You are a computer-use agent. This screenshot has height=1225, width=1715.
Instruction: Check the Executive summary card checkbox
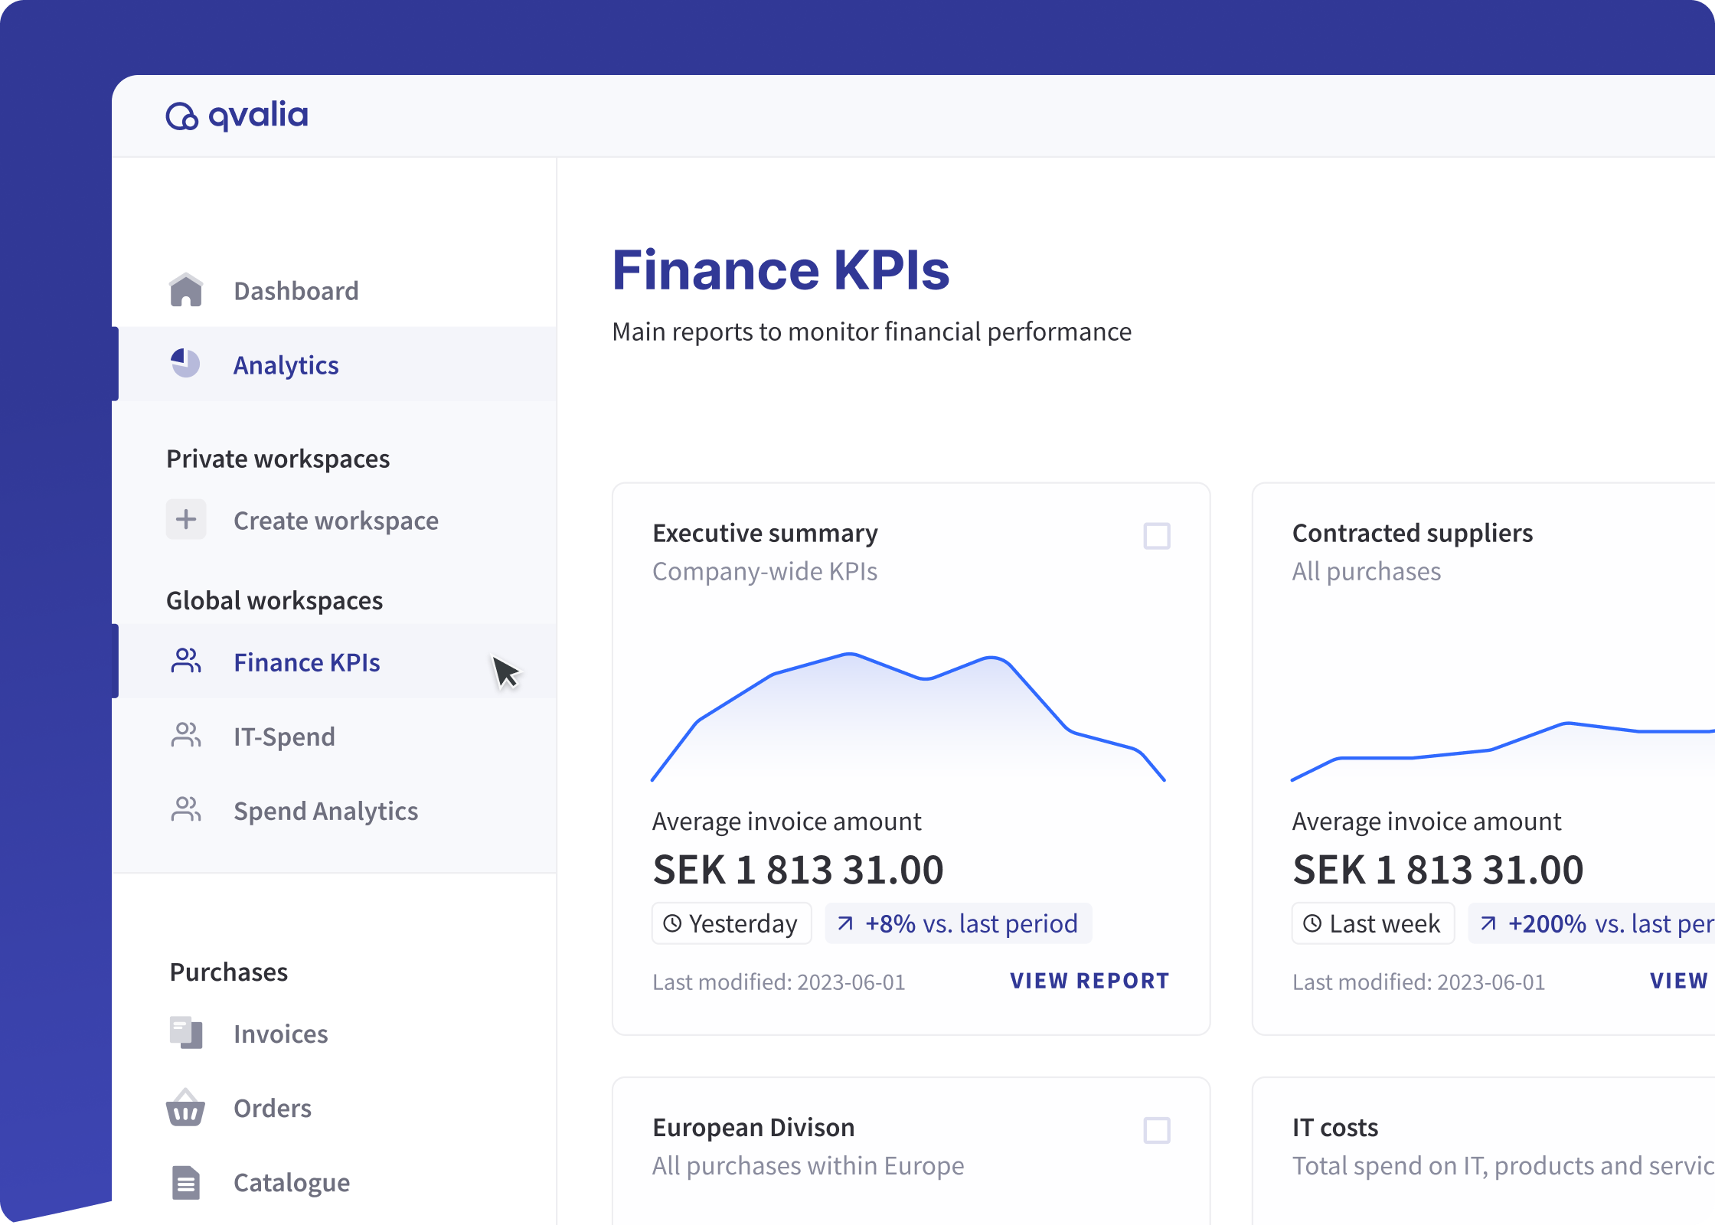tap(1158, 536)
